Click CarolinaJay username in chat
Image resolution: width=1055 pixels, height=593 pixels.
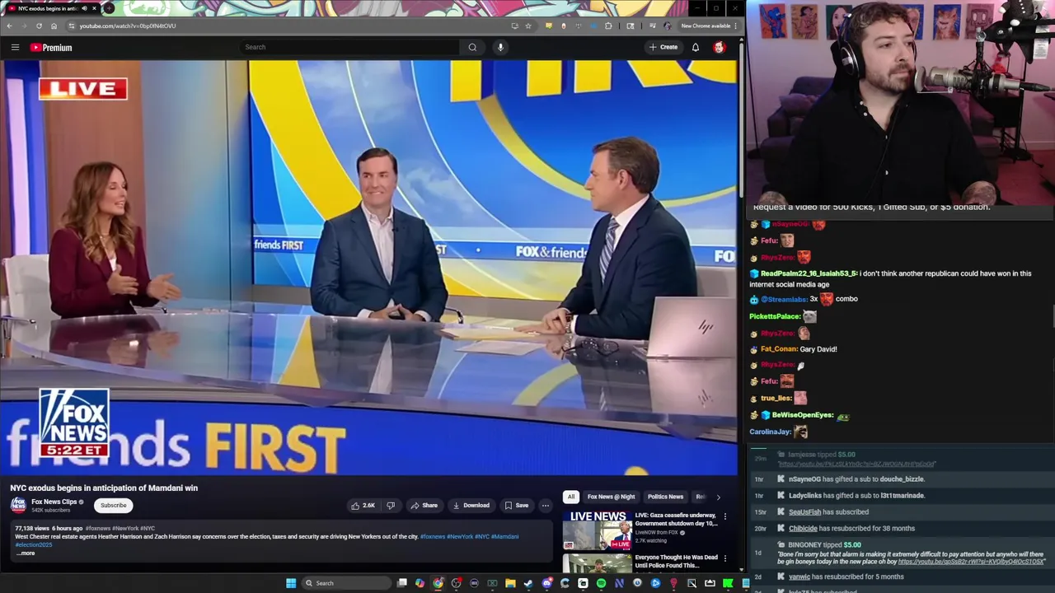(770, 432)
